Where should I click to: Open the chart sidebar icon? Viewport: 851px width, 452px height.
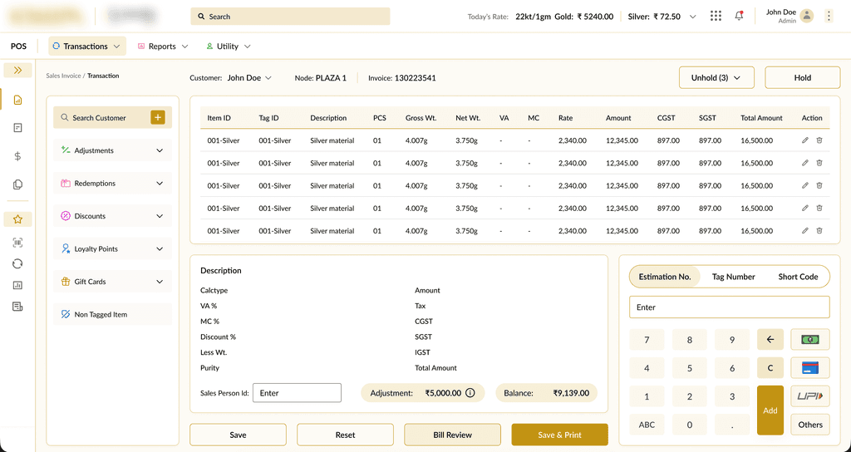pyautogui.click(x=17, y=285)
